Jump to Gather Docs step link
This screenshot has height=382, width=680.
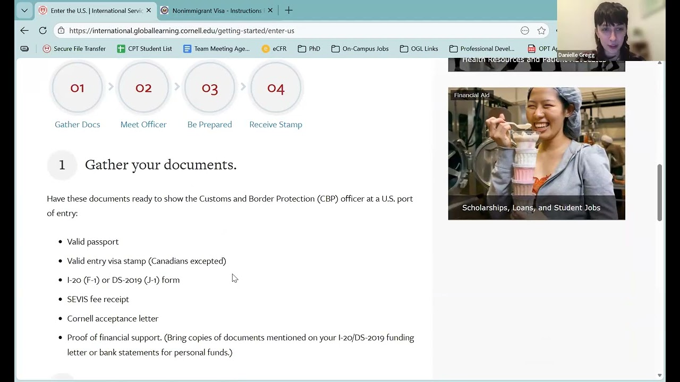click(78, 124)
